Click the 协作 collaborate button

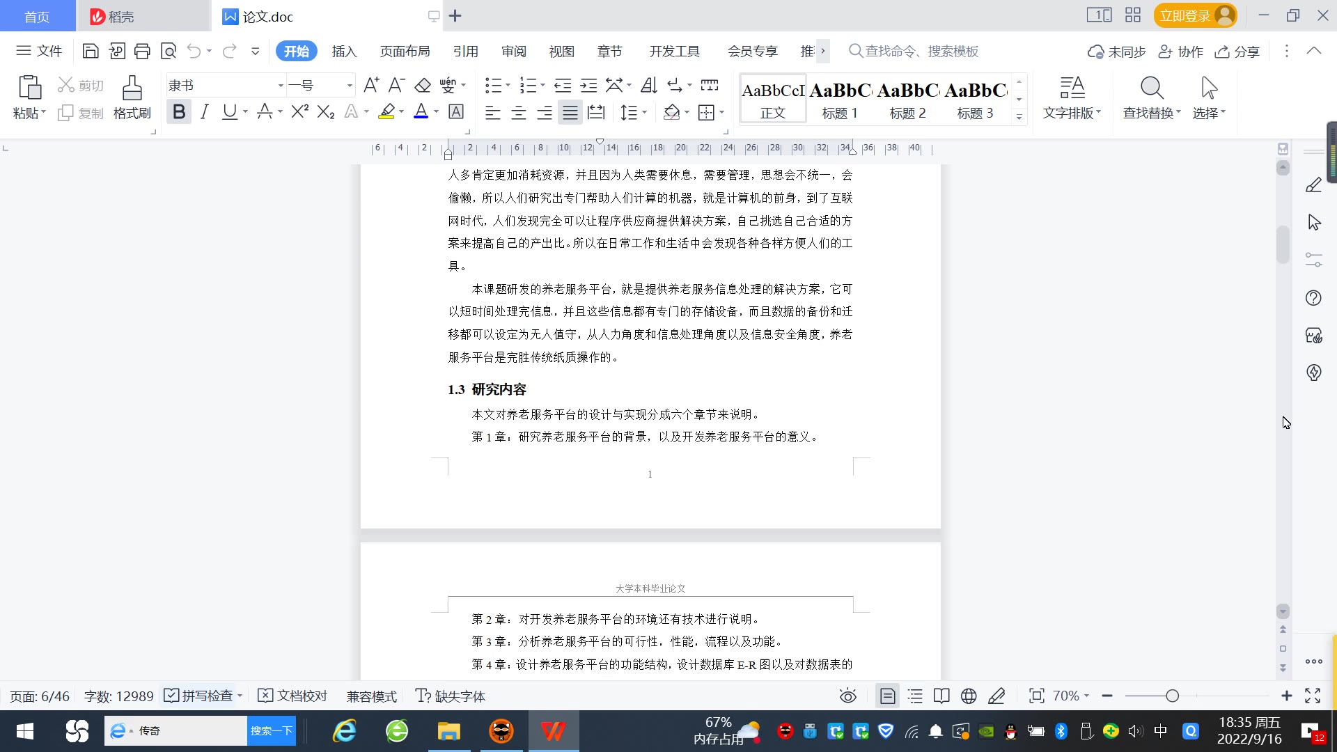1181,52
